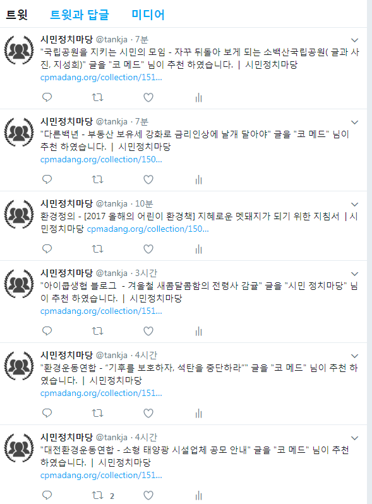372x504 pixels.
Task: Retweet the 부동산 보유세 tweet
Action: (97, 179)
